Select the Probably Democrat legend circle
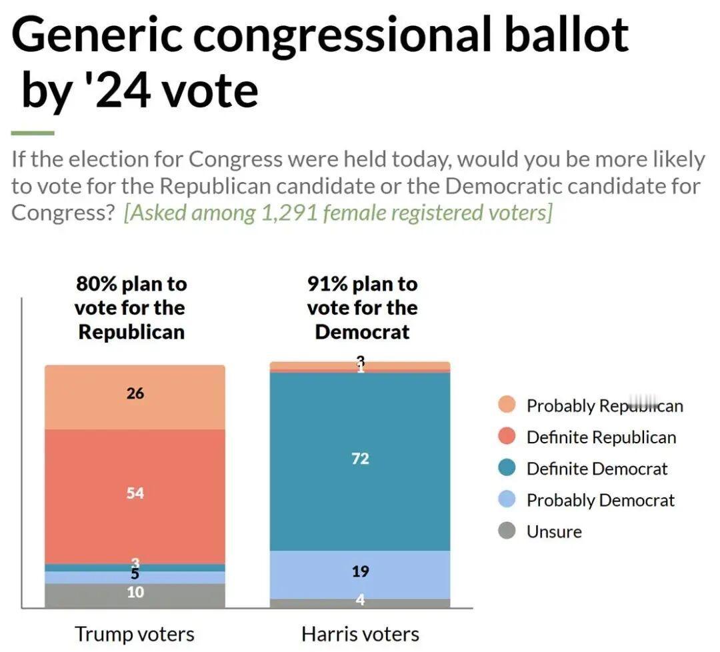 pyautogui.click(x=507, y=499)
